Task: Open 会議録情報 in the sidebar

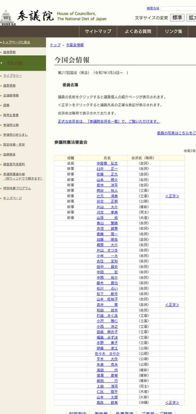Action: point(11,95)
